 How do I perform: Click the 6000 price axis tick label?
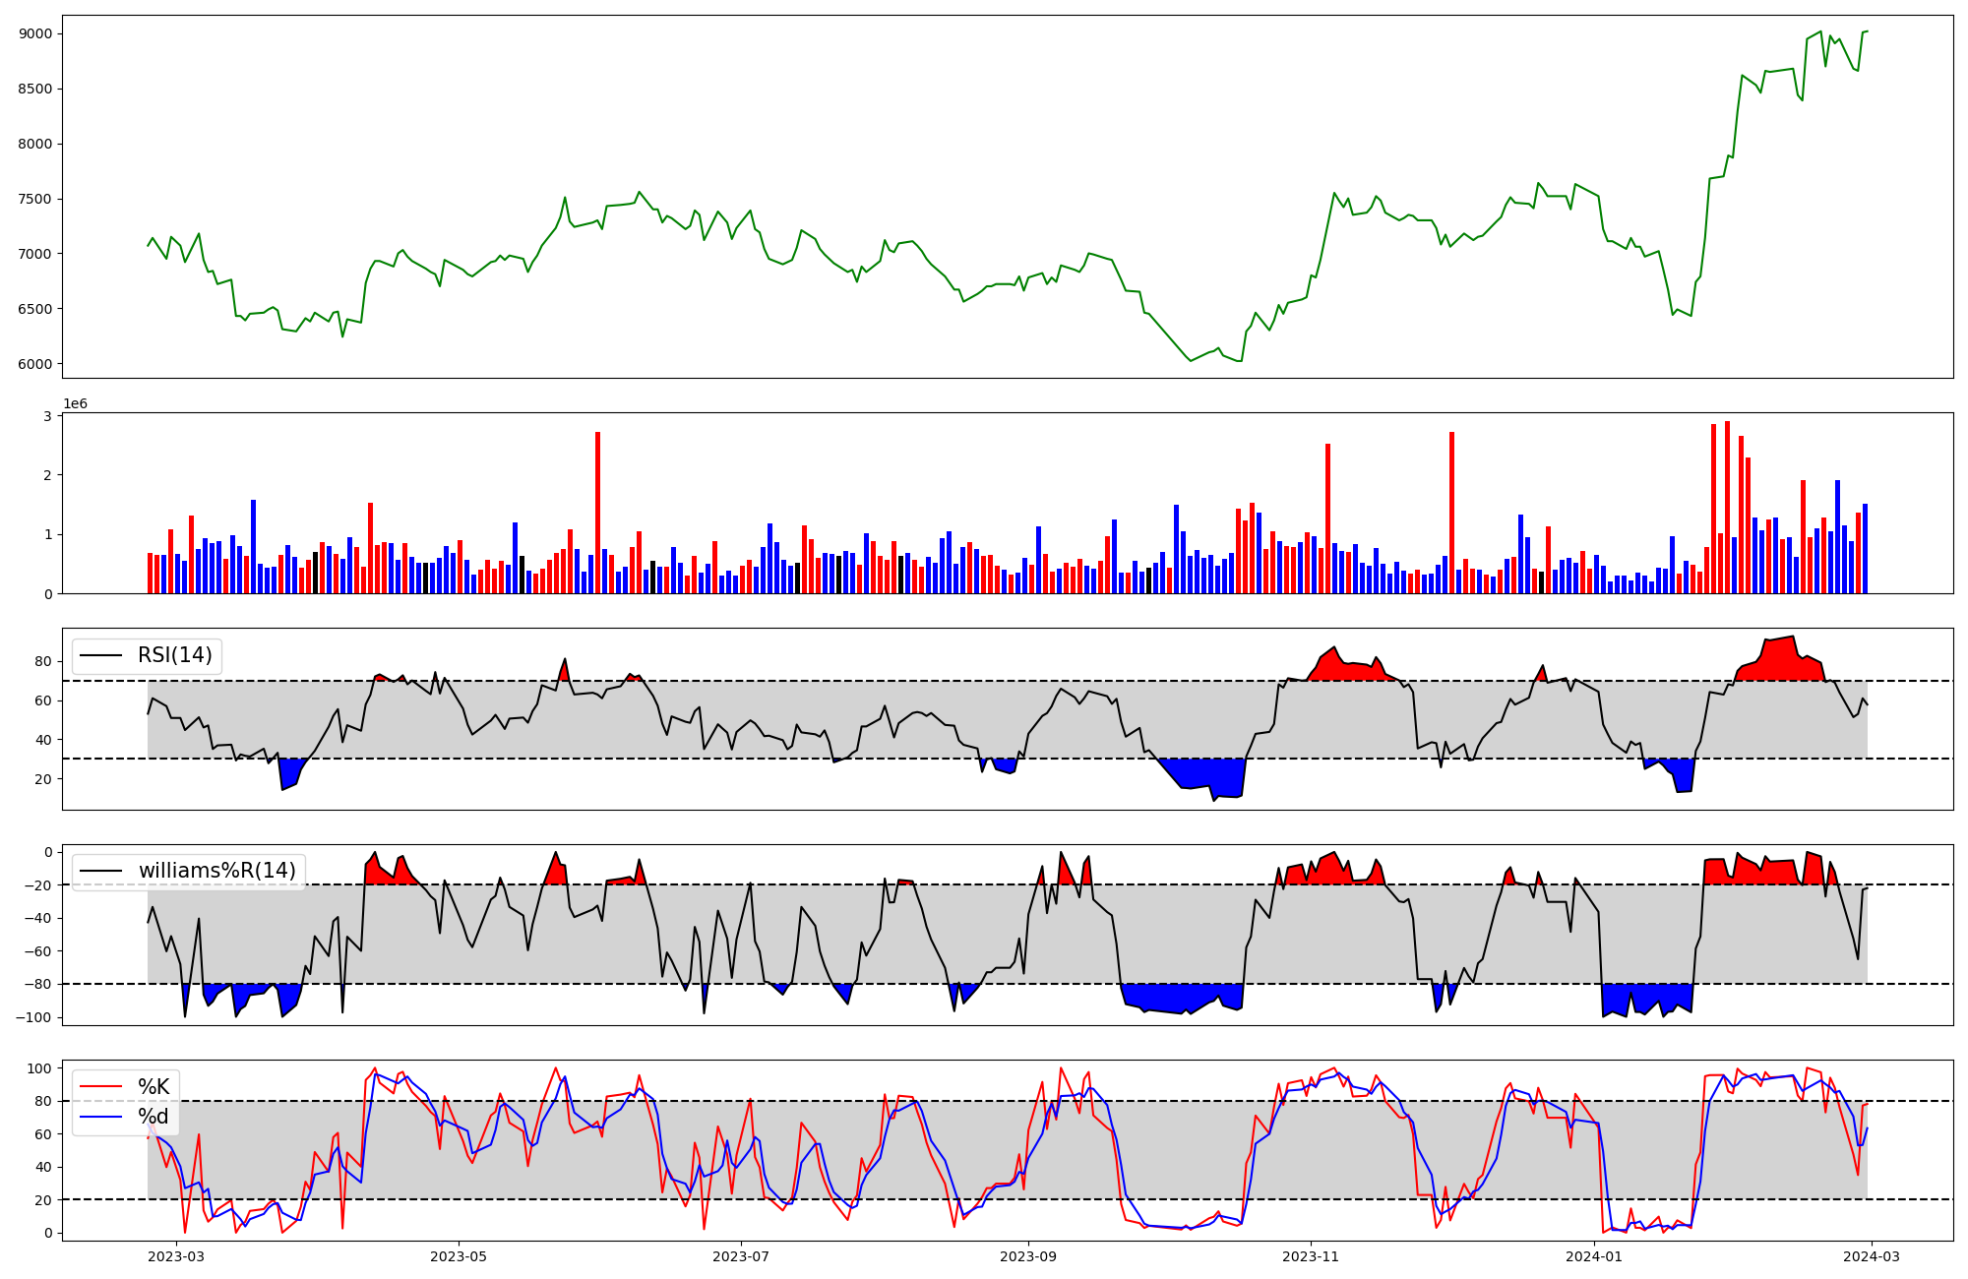(35, 364)
